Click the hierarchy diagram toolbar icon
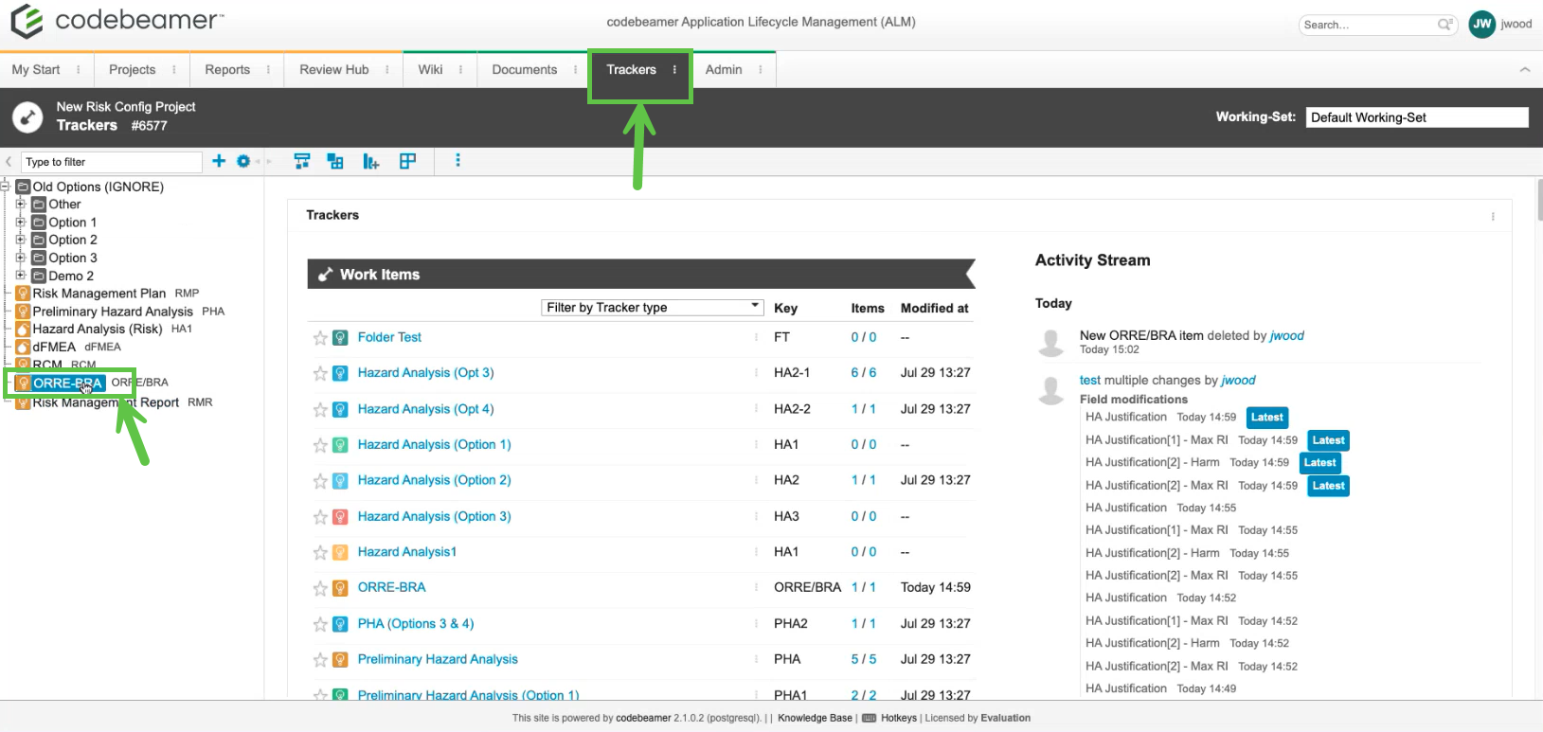Image resolution: width=1543 pixels, height=732 pixels. click(x=302, y=161)
